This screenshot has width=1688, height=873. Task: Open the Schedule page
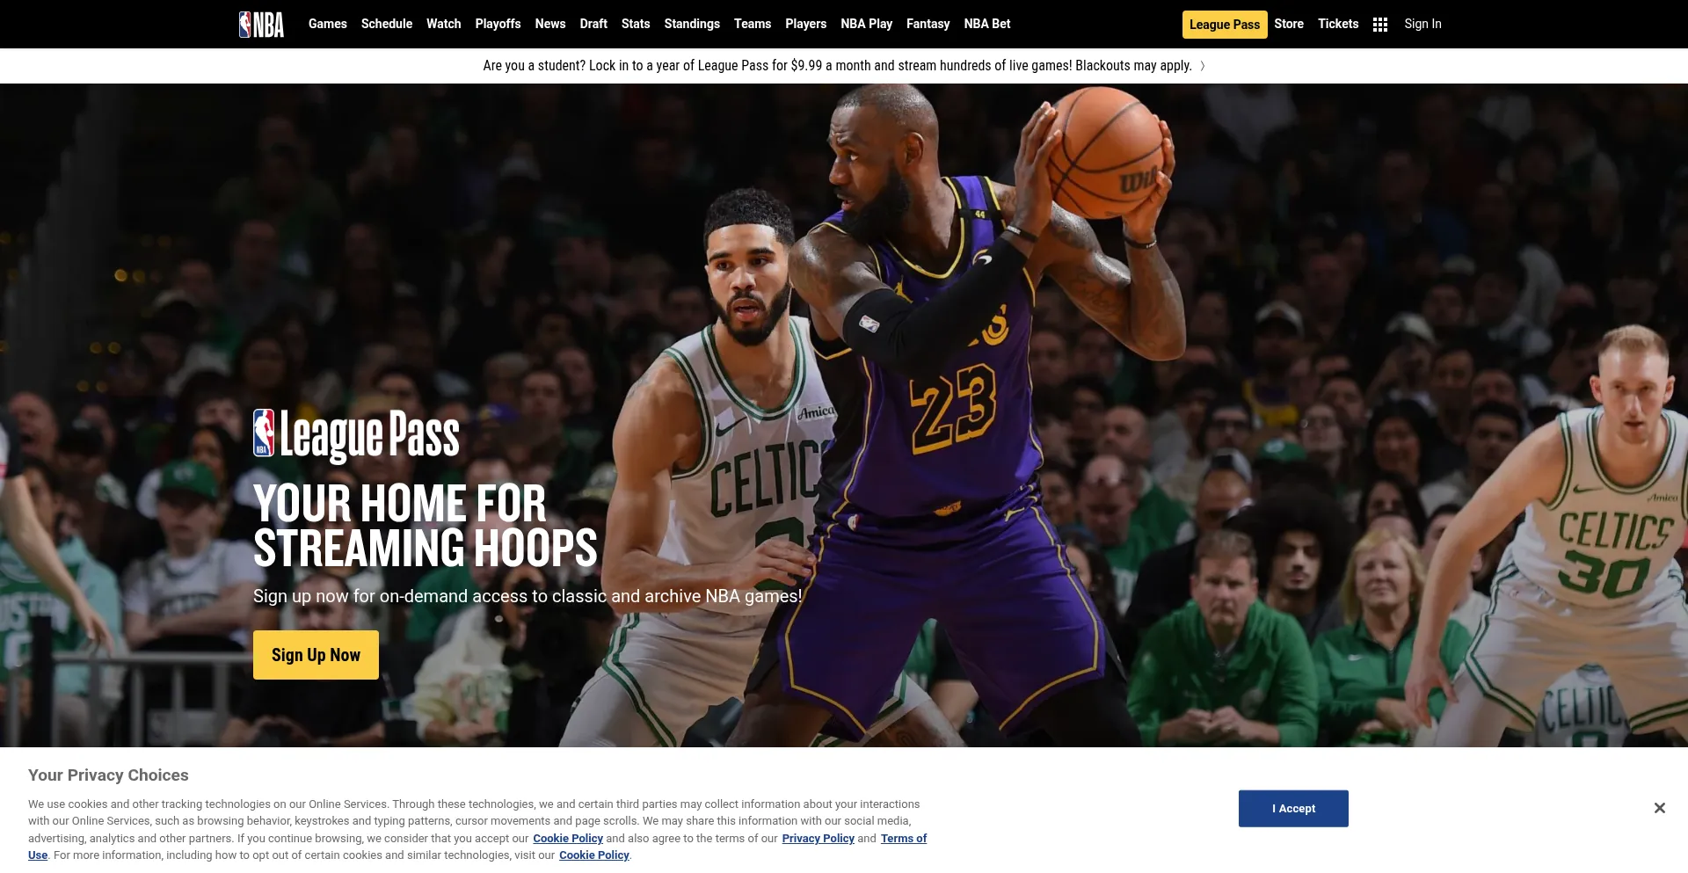pos(386,24)
